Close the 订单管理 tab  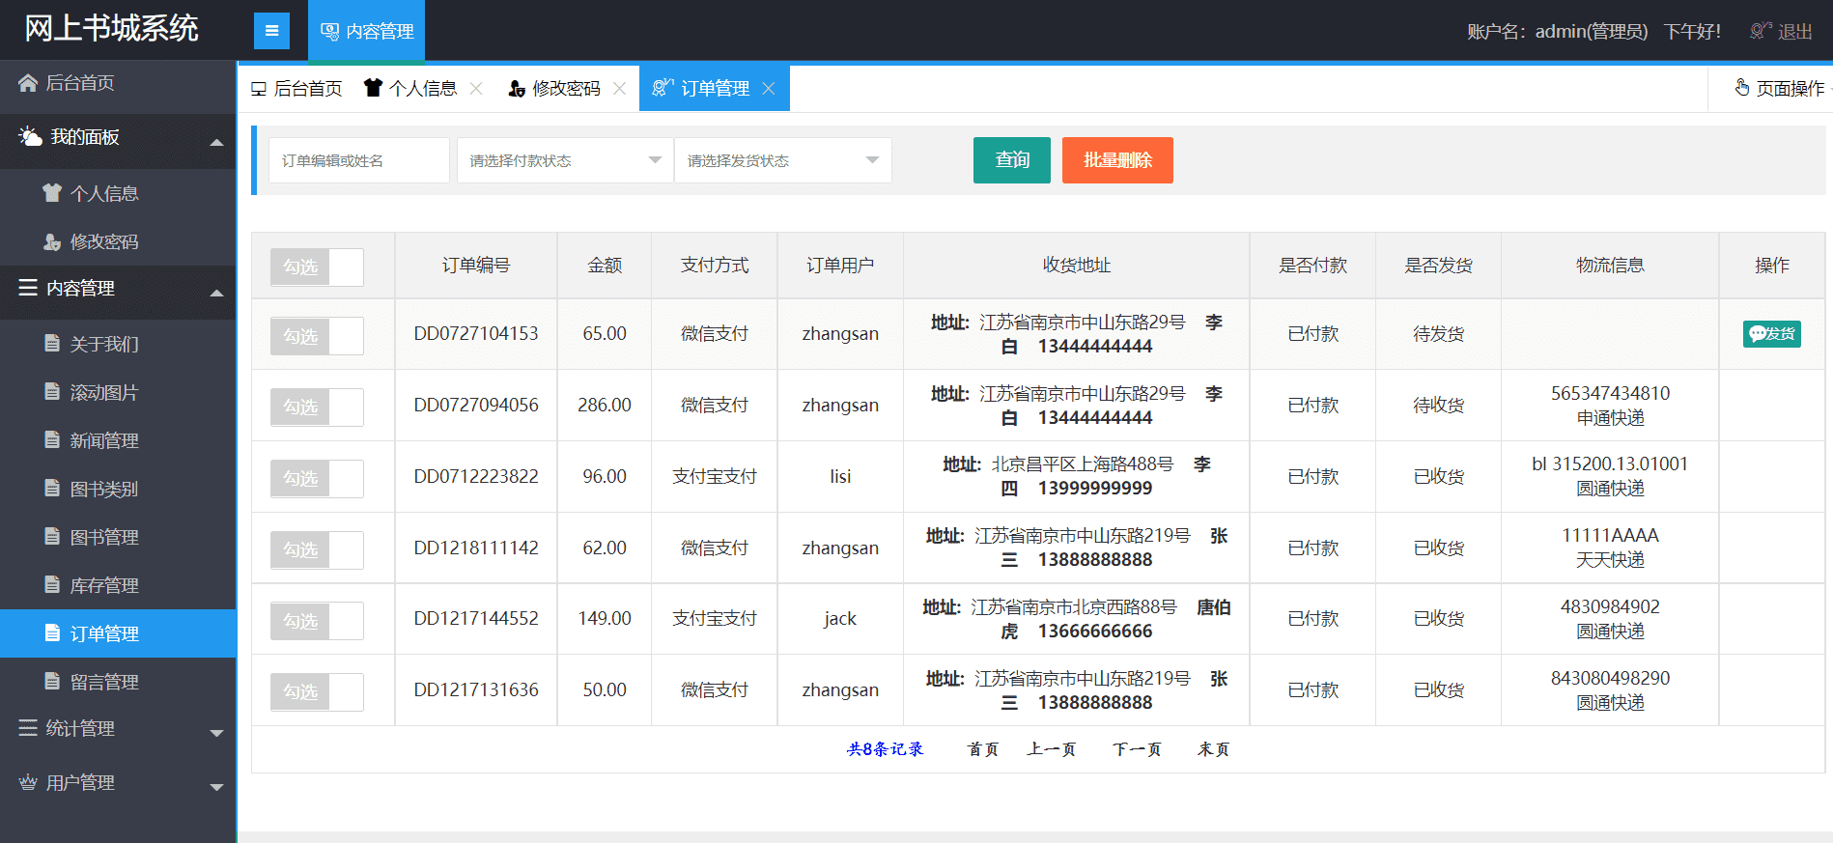coord(768,88)
